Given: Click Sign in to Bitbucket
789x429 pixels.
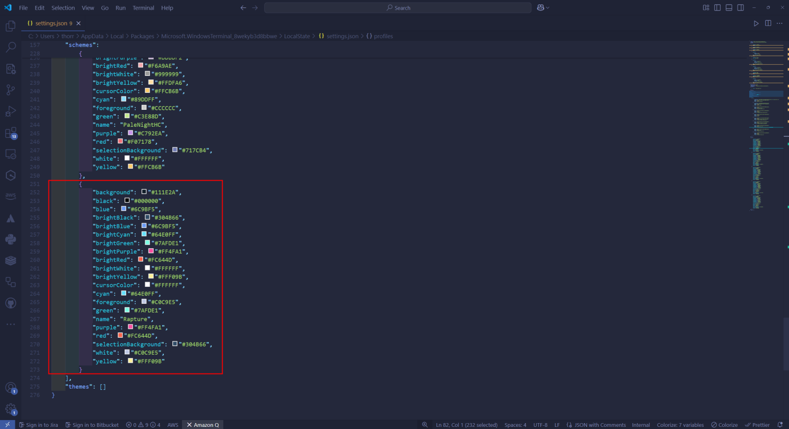Looking at the screenshot, I should (x=92, y=425).
